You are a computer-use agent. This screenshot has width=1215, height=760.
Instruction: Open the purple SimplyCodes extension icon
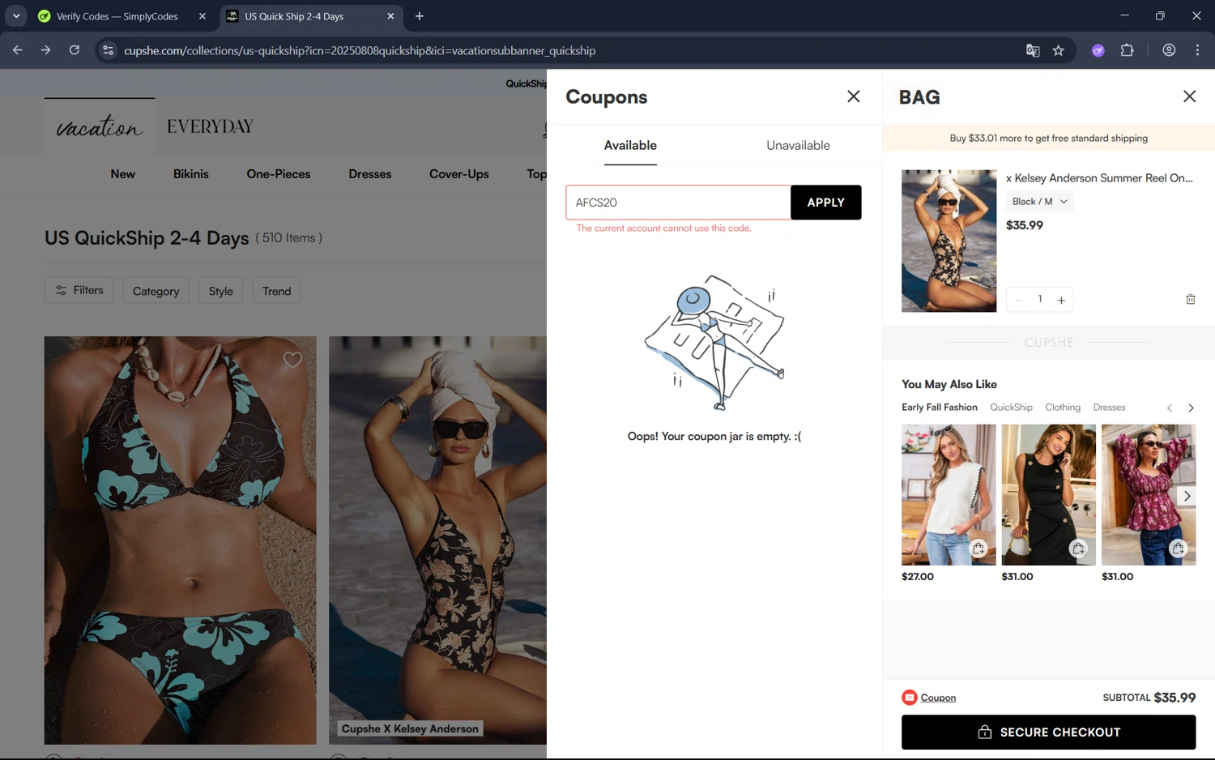tap(1098, 50)
